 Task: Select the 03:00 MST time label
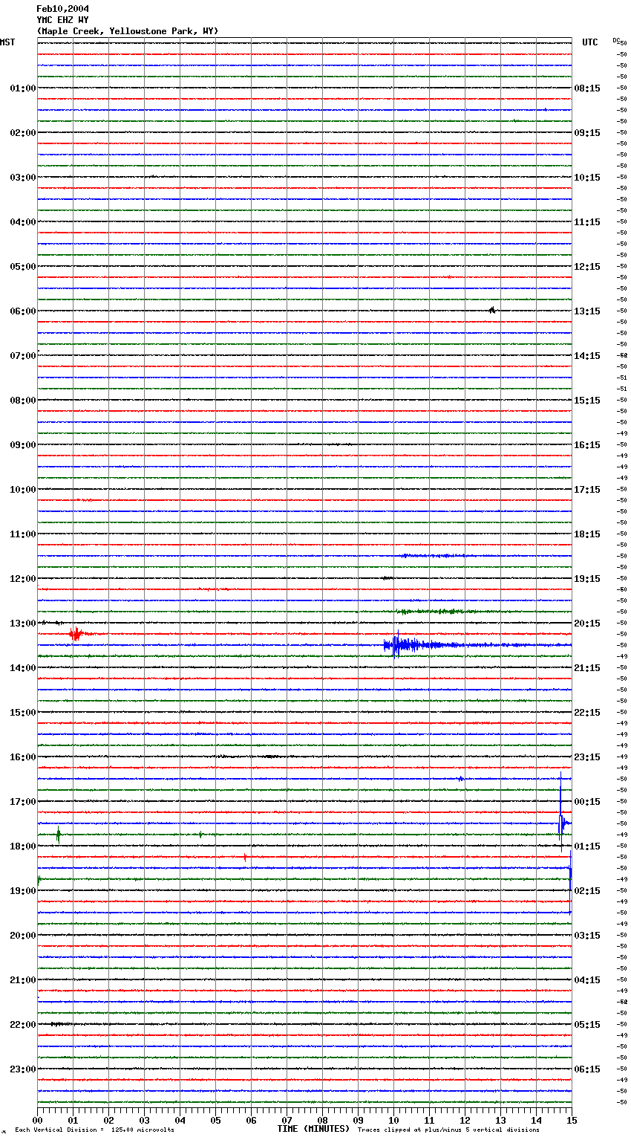[x=23, y=178]
